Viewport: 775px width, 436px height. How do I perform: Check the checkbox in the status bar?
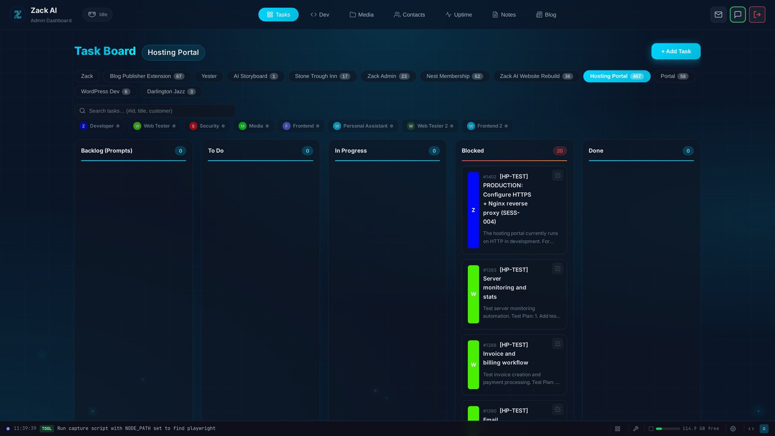[651, 429]
